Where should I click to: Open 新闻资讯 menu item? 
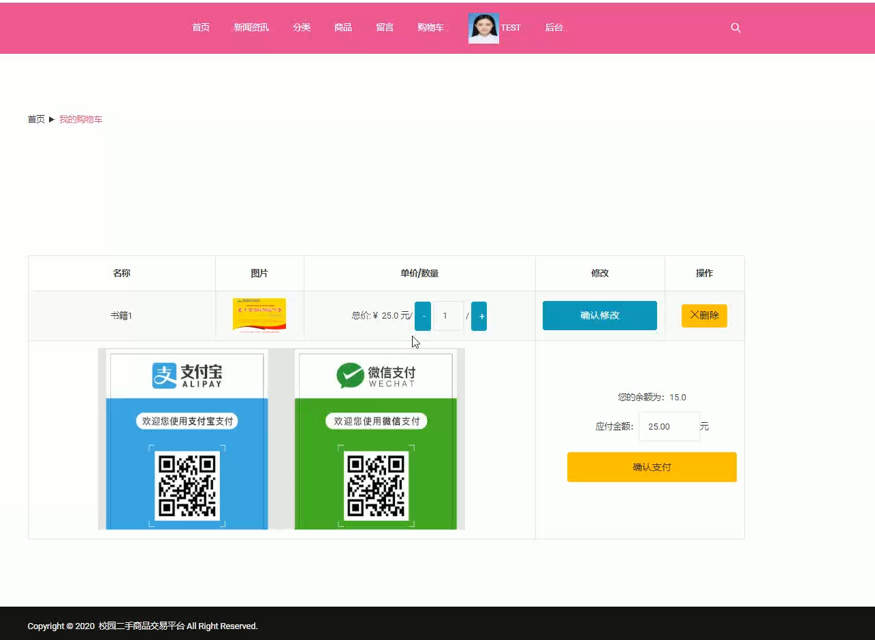point(251,28)
